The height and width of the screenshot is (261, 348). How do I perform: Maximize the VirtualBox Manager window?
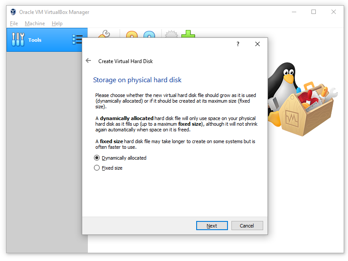click(314, 12)
